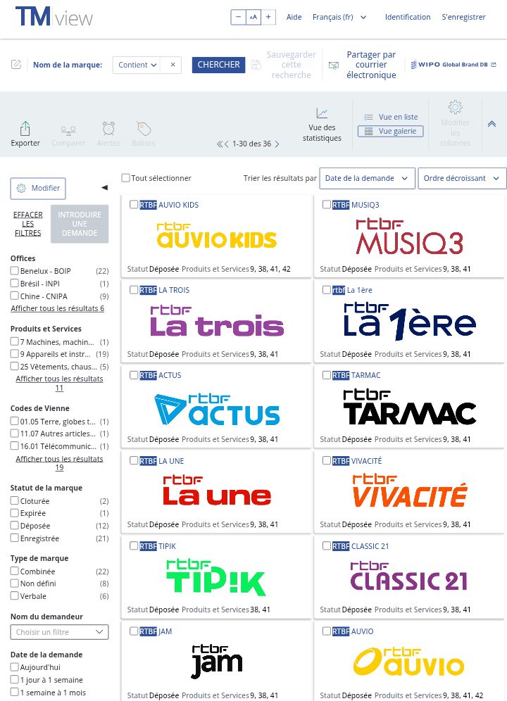Screen dimensions: 507x701
Task: Switch to Vue en liste
Action: [x=391, y=117]
